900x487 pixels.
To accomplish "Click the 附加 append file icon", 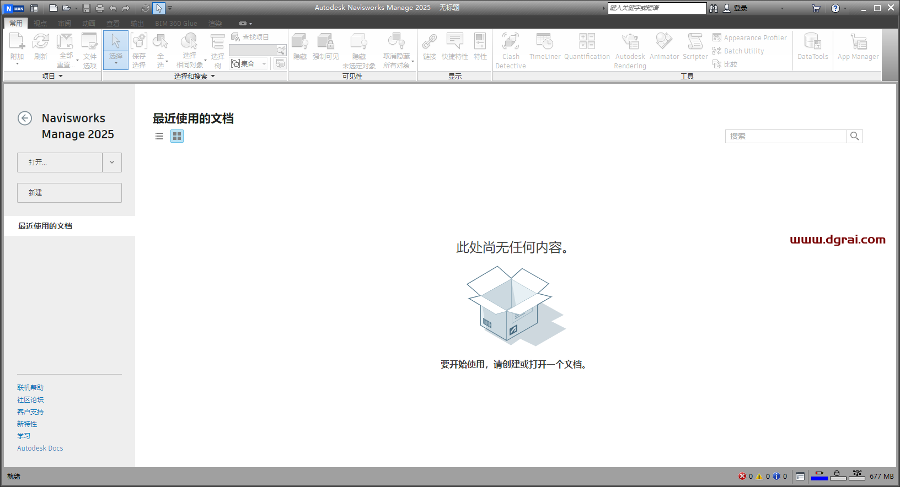I will 17,41.
